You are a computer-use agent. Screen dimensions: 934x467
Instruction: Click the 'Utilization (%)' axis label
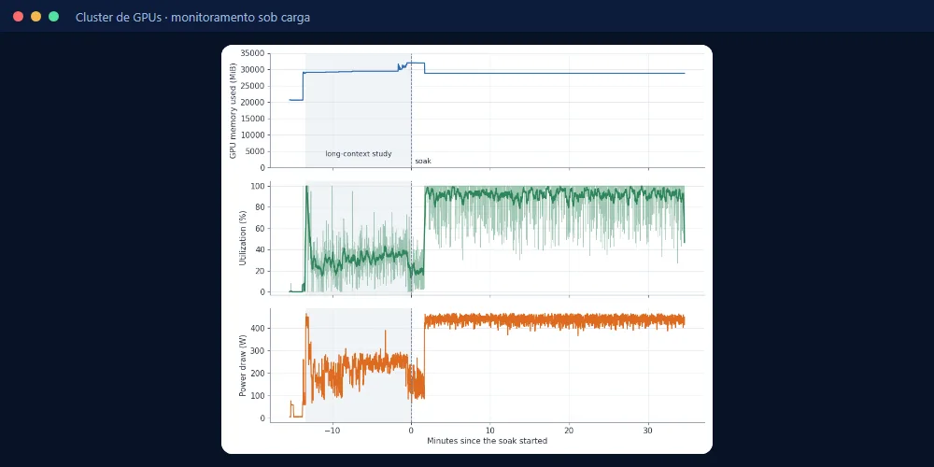243,237
